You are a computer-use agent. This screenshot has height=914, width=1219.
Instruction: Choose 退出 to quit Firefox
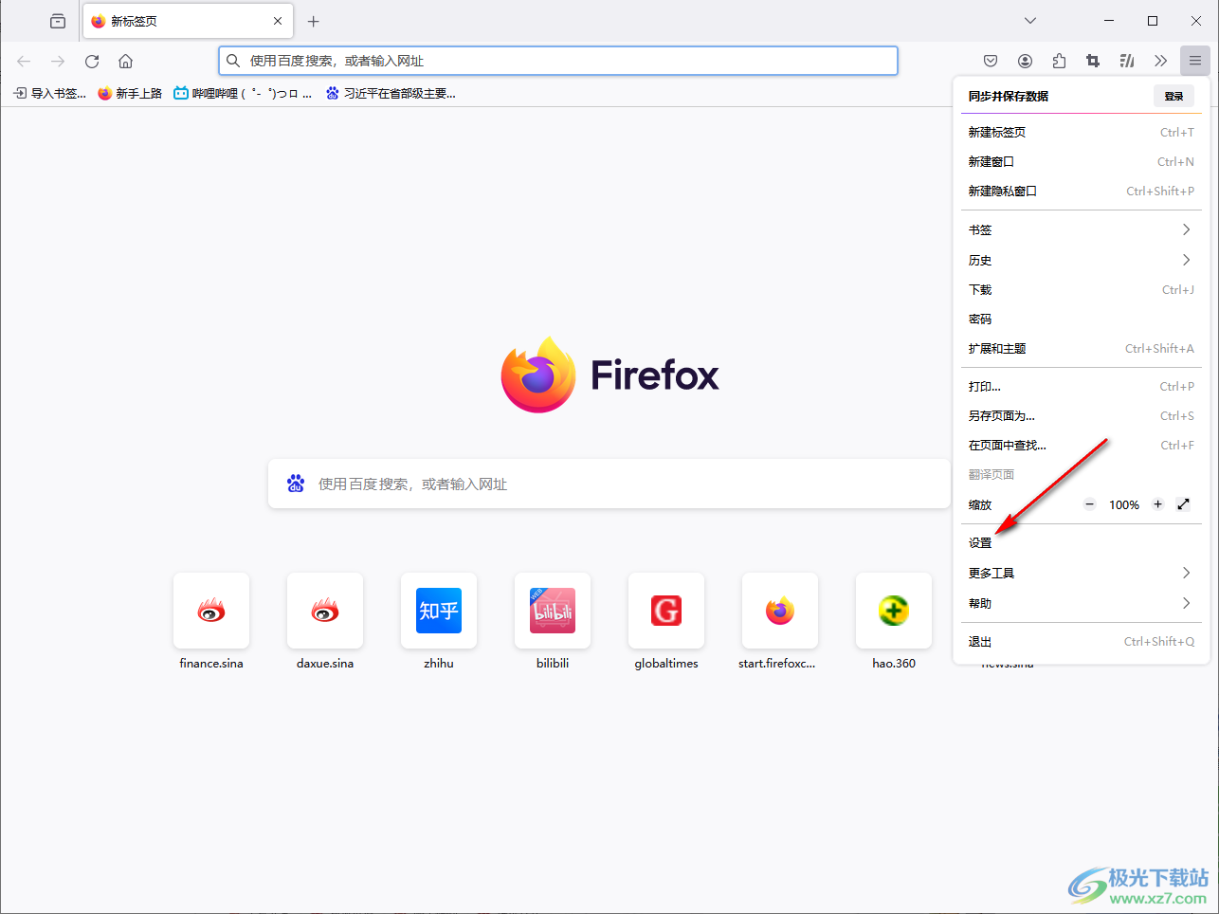[x=1081, y=641]
